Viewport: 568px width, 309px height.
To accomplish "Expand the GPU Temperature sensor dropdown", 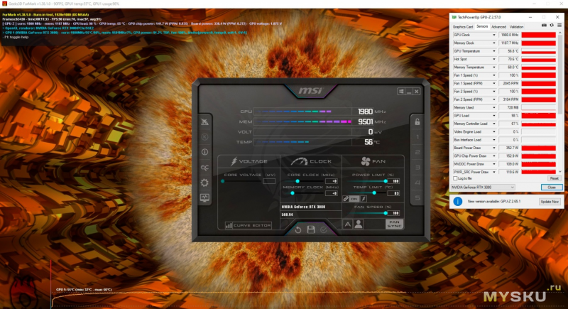I will pyautogui.click(x=493, y=51).
